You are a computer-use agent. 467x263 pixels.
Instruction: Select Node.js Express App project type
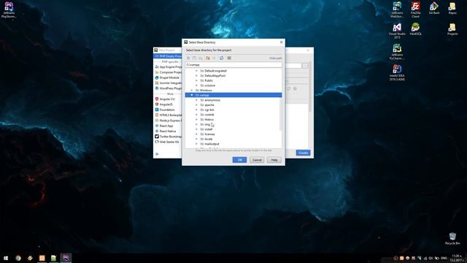click(x=169, y=121)
